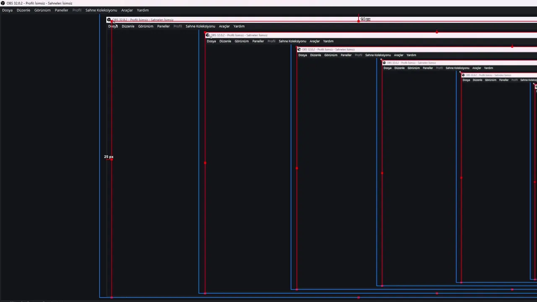Open the Araçlar menu in the main menu bar
Image resolution: width=537 pixels, height=302 pixels.
tap(127, 10)
